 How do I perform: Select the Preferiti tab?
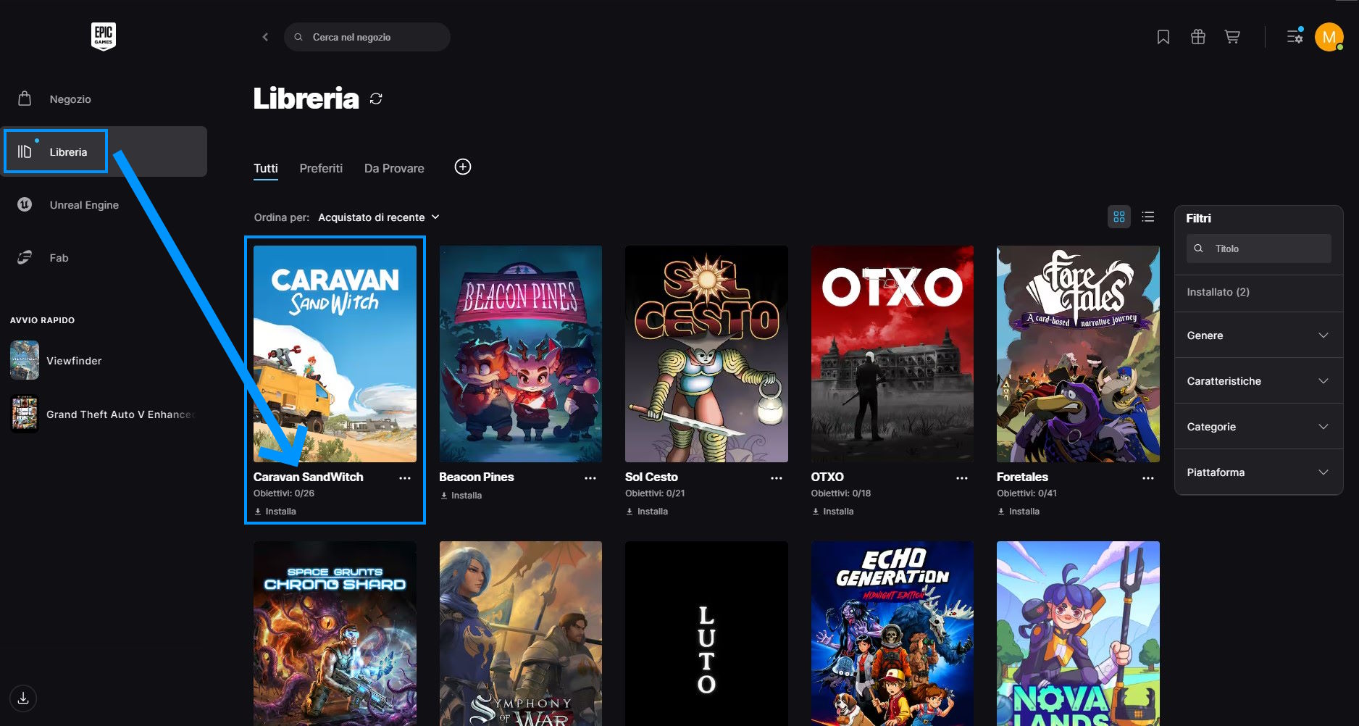[321, 168]
